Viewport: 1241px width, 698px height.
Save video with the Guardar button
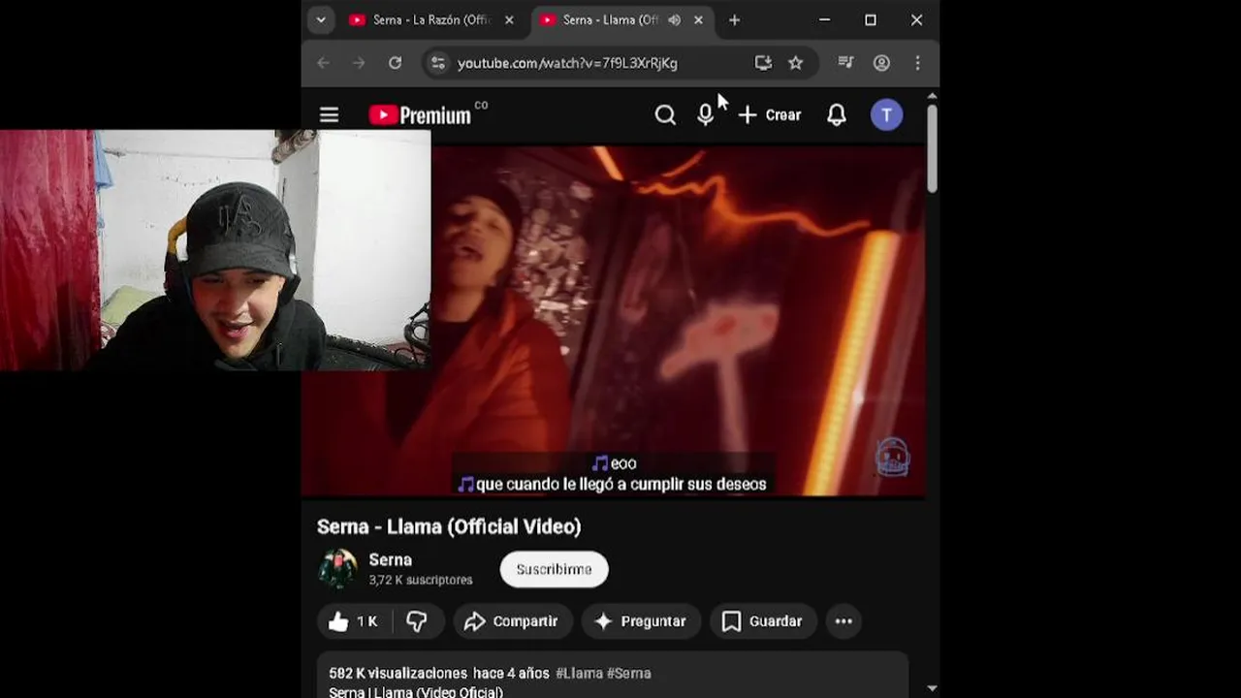click(x=763, y=621)
